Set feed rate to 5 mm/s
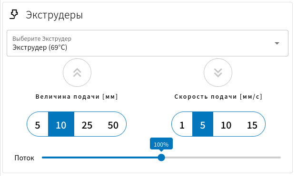This screenshot has height=176, width=297. click(203, 124)
